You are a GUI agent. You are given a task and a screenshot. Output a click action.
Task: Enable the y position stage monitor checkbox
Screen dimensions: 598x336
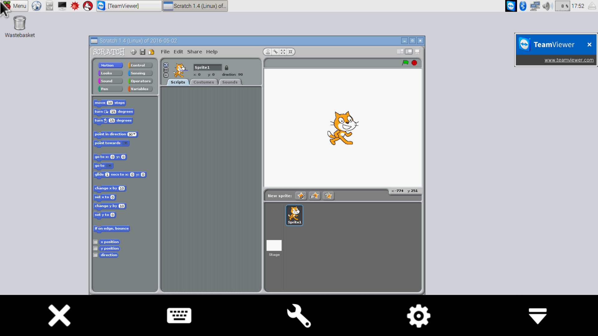[x=95, y=248]
